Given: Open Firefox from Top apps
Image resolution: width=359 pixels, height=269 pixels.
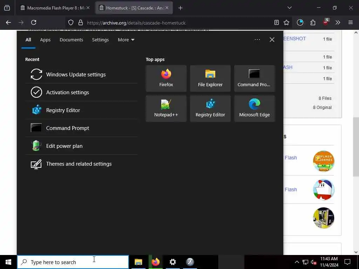Looking at the screenshot, I should [x=166, y=78].
